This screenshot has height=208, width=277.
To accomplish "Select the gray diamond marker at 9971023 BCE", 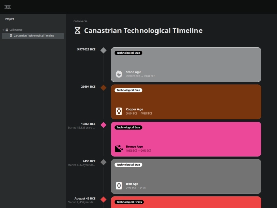I will (103, 50).
